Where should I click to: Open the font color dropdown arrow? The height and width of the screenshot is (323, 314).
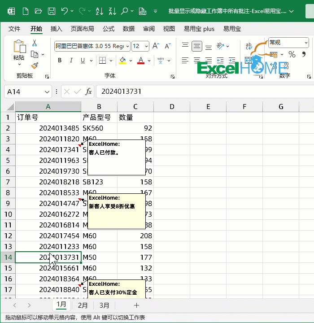pyautogui.click(x=149, y=61)
